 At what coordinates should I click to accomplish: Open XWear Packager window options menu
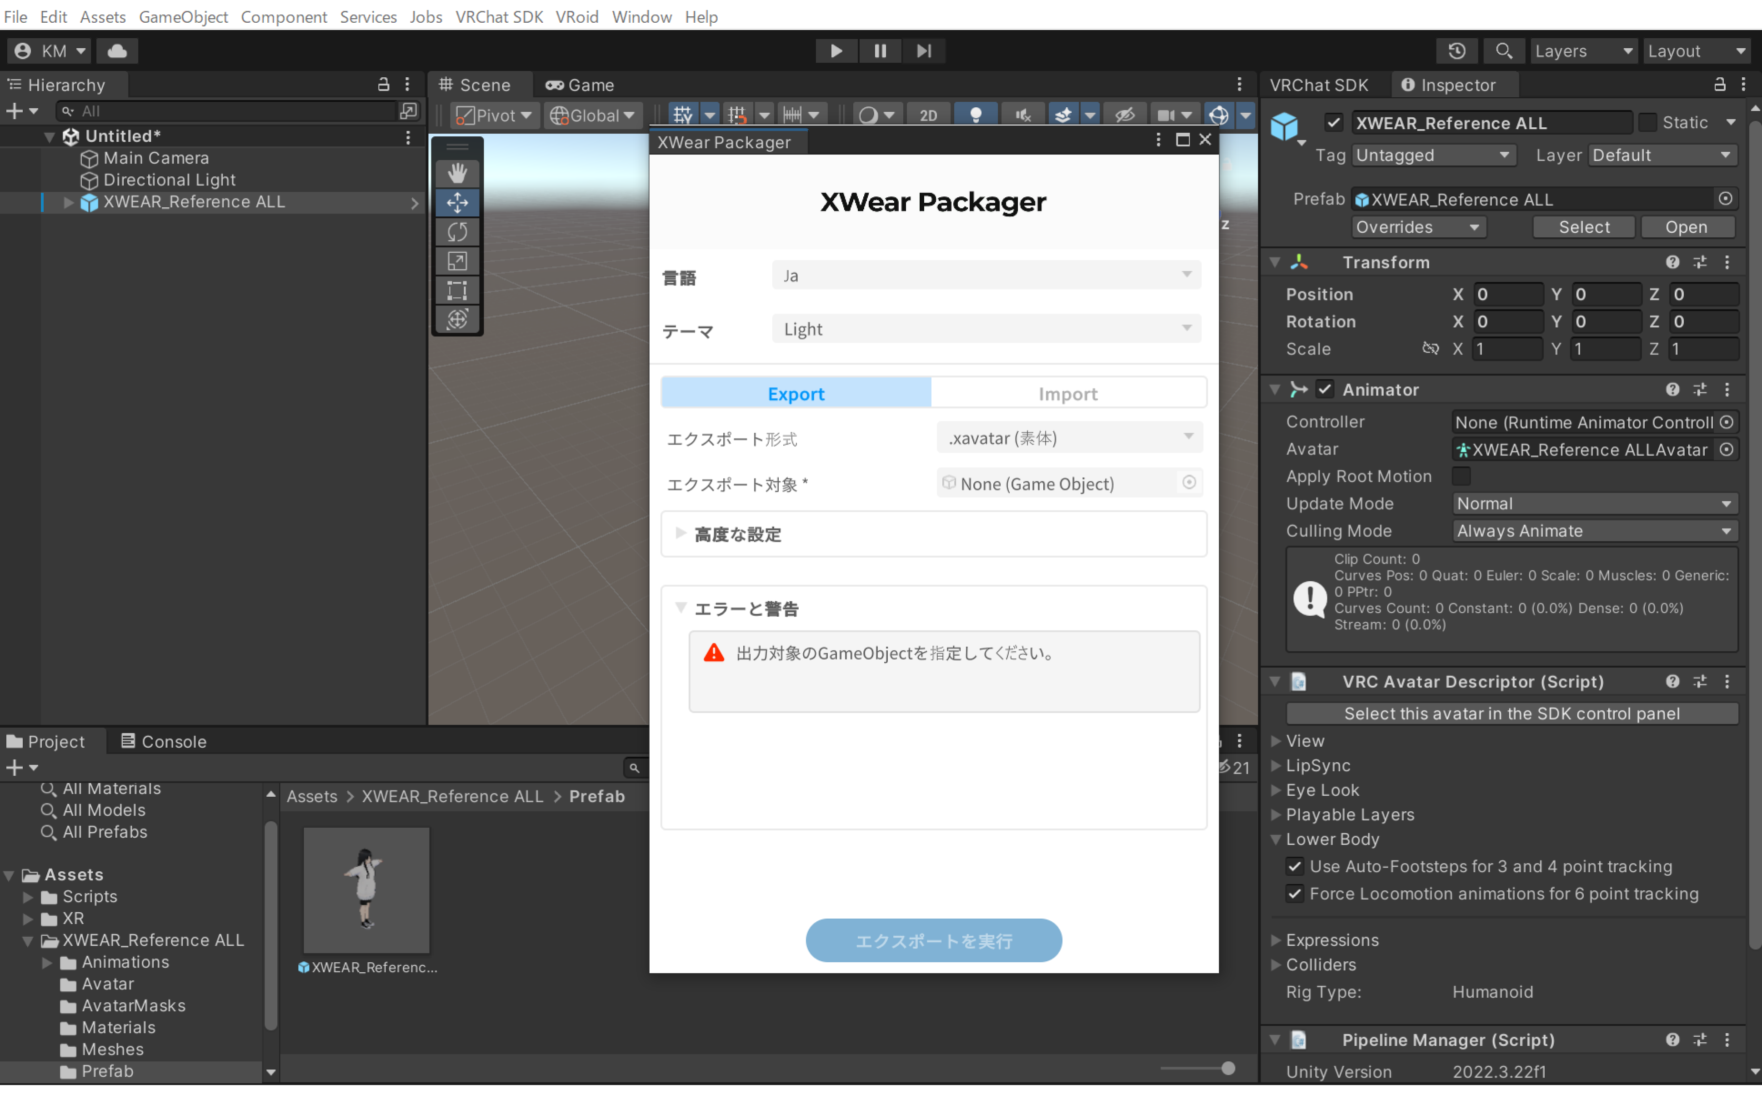(x=1157, y=140)
